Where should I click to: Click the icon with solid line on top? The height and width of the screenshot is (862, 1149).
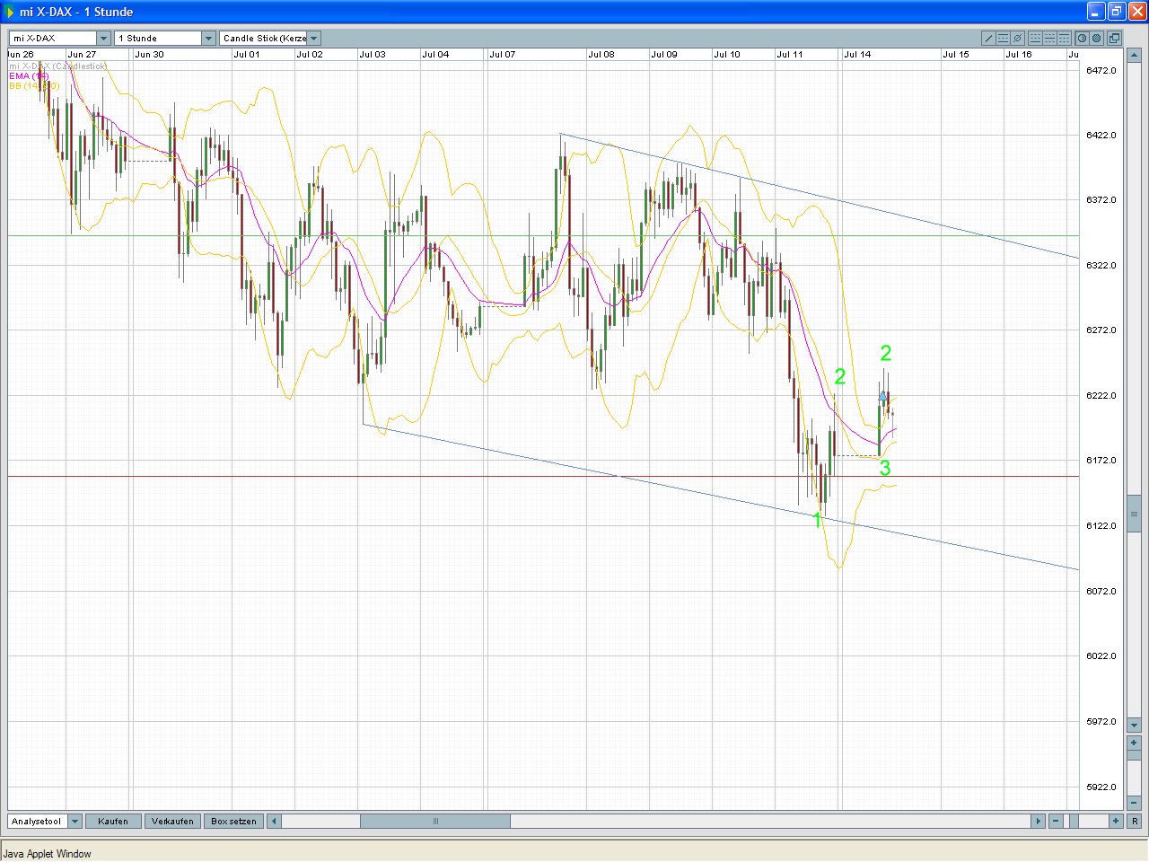coord(1064,39)
